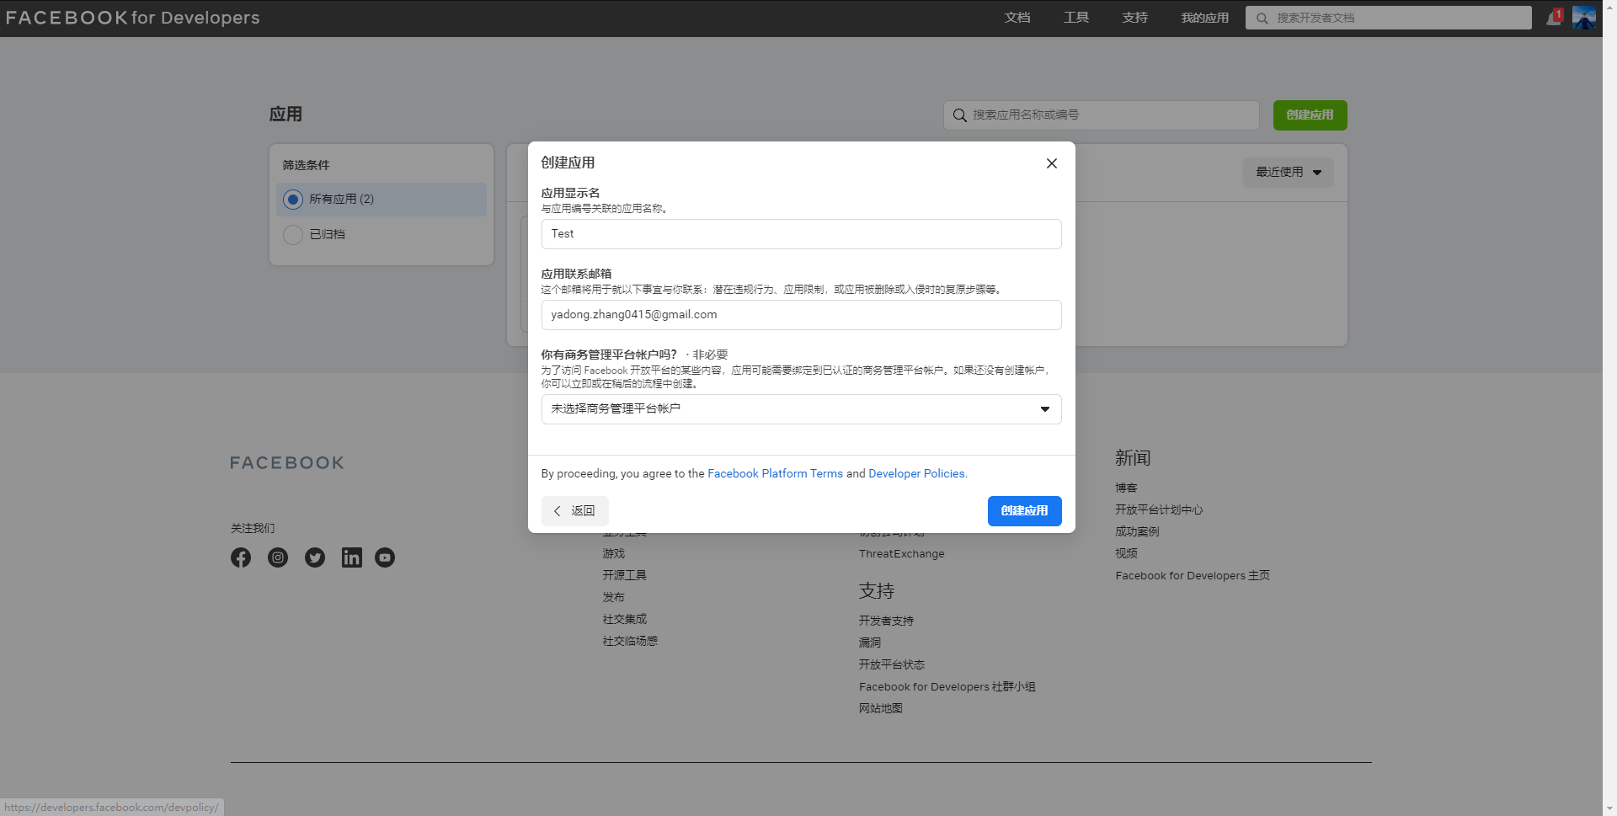This screenshot has width=1617, height=816.
Task: Open the 工具 menu in top navigation
Action: pyautogui.click(x=1076, y=18)
